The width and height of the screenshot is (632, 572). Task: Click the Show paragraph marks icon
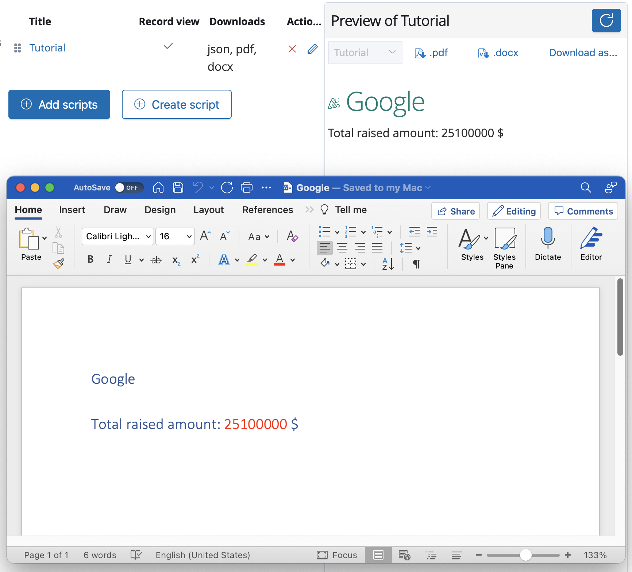click(416, 263)
